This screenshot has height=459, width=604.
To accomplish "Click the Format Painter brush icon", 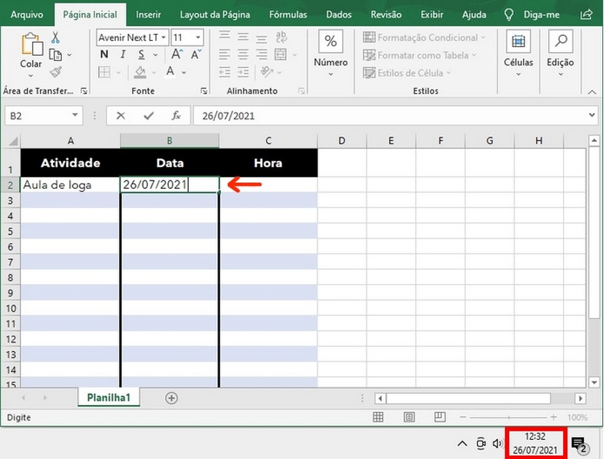I will pos(56,72).
